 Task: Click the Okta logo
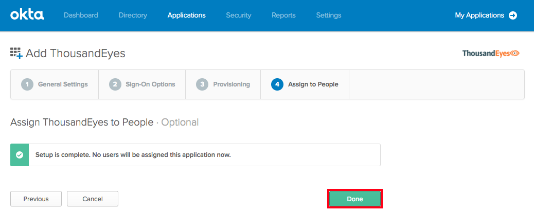pyautogui.click(x=27, y=15)
